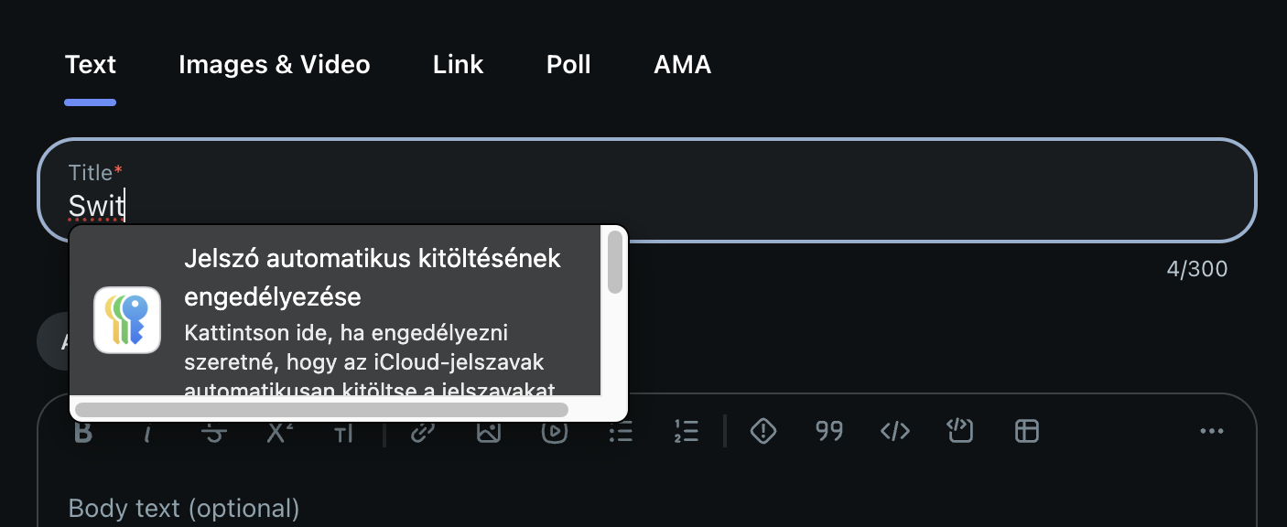The height and width of the screenshot is (527, 1287).
Task: Switch to the Link tab
Action: [x=458, y=65]
